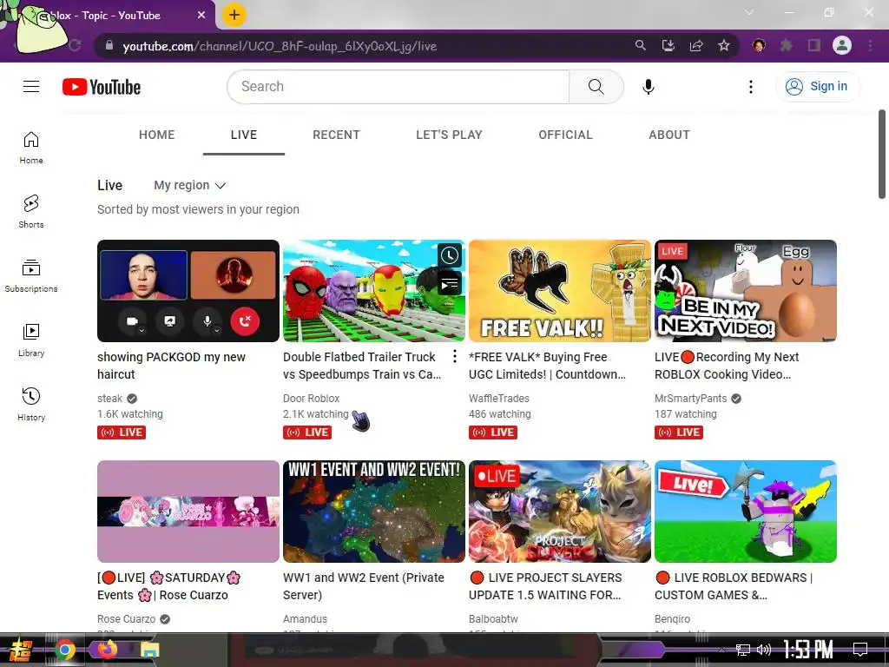This screenshot has width=889, height=667.
Task: Click the share page icon in address bar
Action: point(696,45)
